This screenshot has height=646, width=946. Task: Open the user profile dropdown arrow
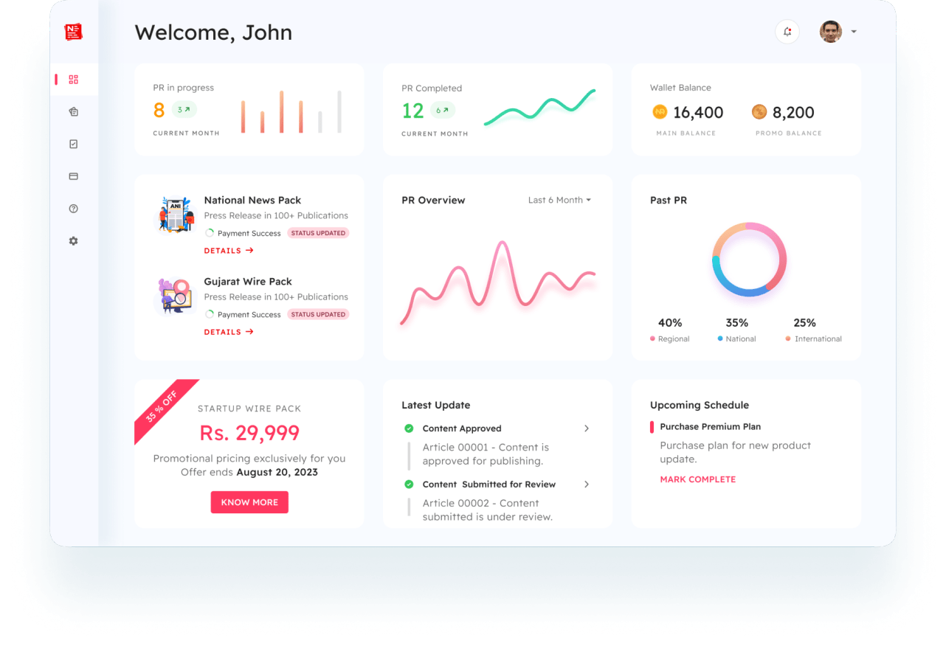854,32
